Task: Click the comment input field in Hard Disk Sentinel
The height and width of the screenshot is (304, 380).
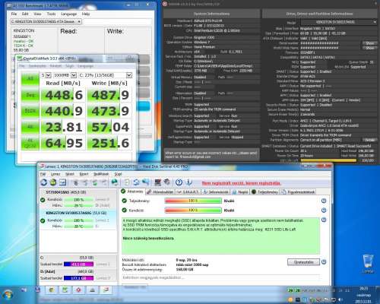Action: point(220,277)
